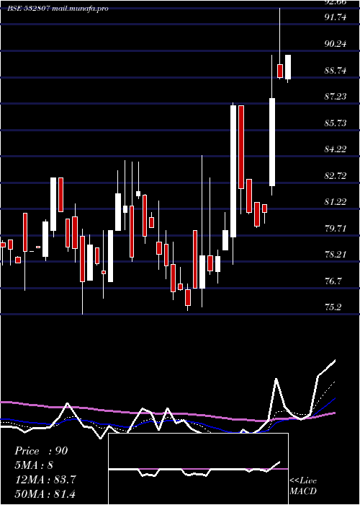The height and width of the screenshot is (505, 360).
Task: Click the 85.73 price axis label
Action: (x=336, y=123)
